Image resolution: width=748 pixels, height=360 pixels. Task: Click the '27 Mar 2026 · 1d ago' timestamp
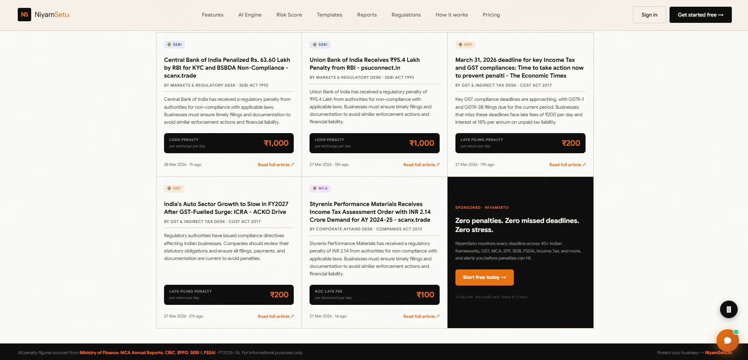pos(328,316)
